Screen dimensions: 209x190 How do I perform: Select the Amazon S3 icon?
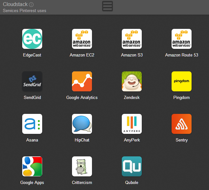(132, 39)
